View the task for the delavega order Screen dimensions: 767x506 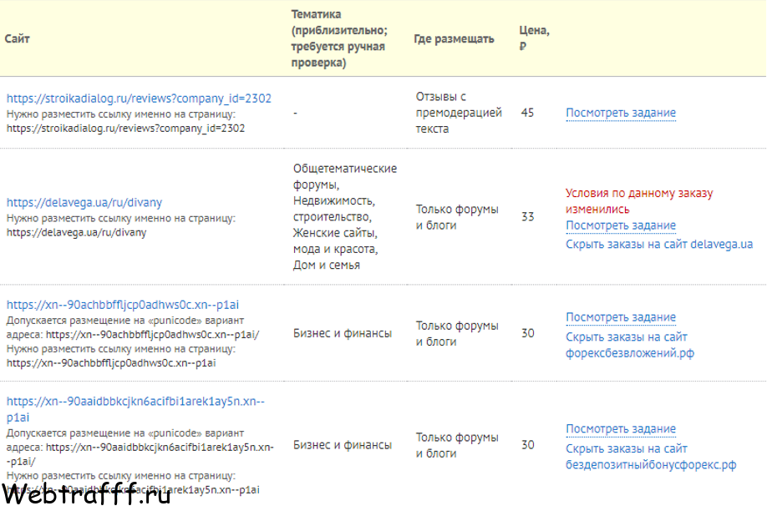point(621,225)
